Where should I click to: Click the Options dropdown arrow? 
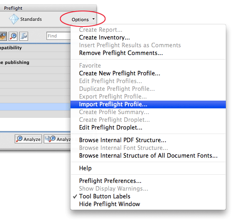coord(93,19)
